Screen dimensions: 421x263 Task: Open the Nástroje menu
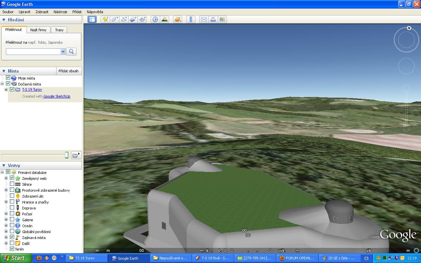pos(60,12)
